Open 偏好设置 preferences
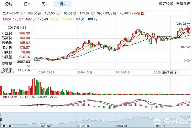Screen dimensions: 192x128 (166, 4)
